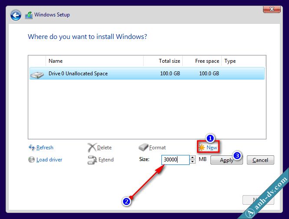
Task: Cancel the new partition creation
Action: click(260, 160)
